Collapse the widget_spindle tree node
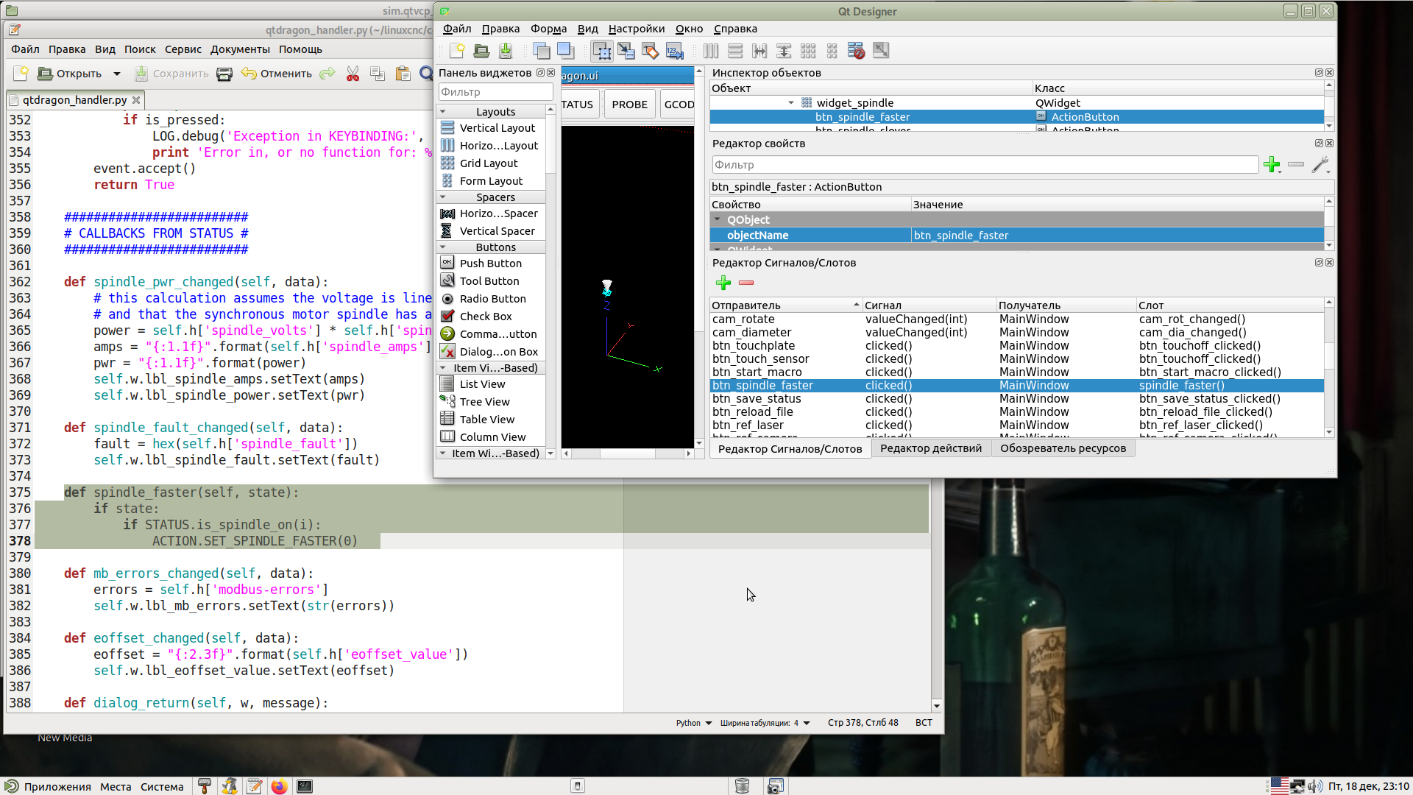Image resolution: width=1413 pixels, height=795 pixels. click(x=791, y=103)
